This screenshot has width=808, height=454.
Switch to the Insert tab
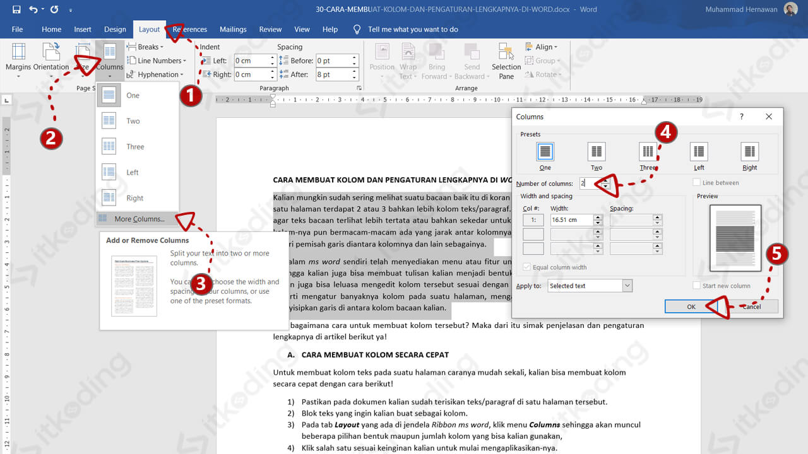tap(83, 29)
